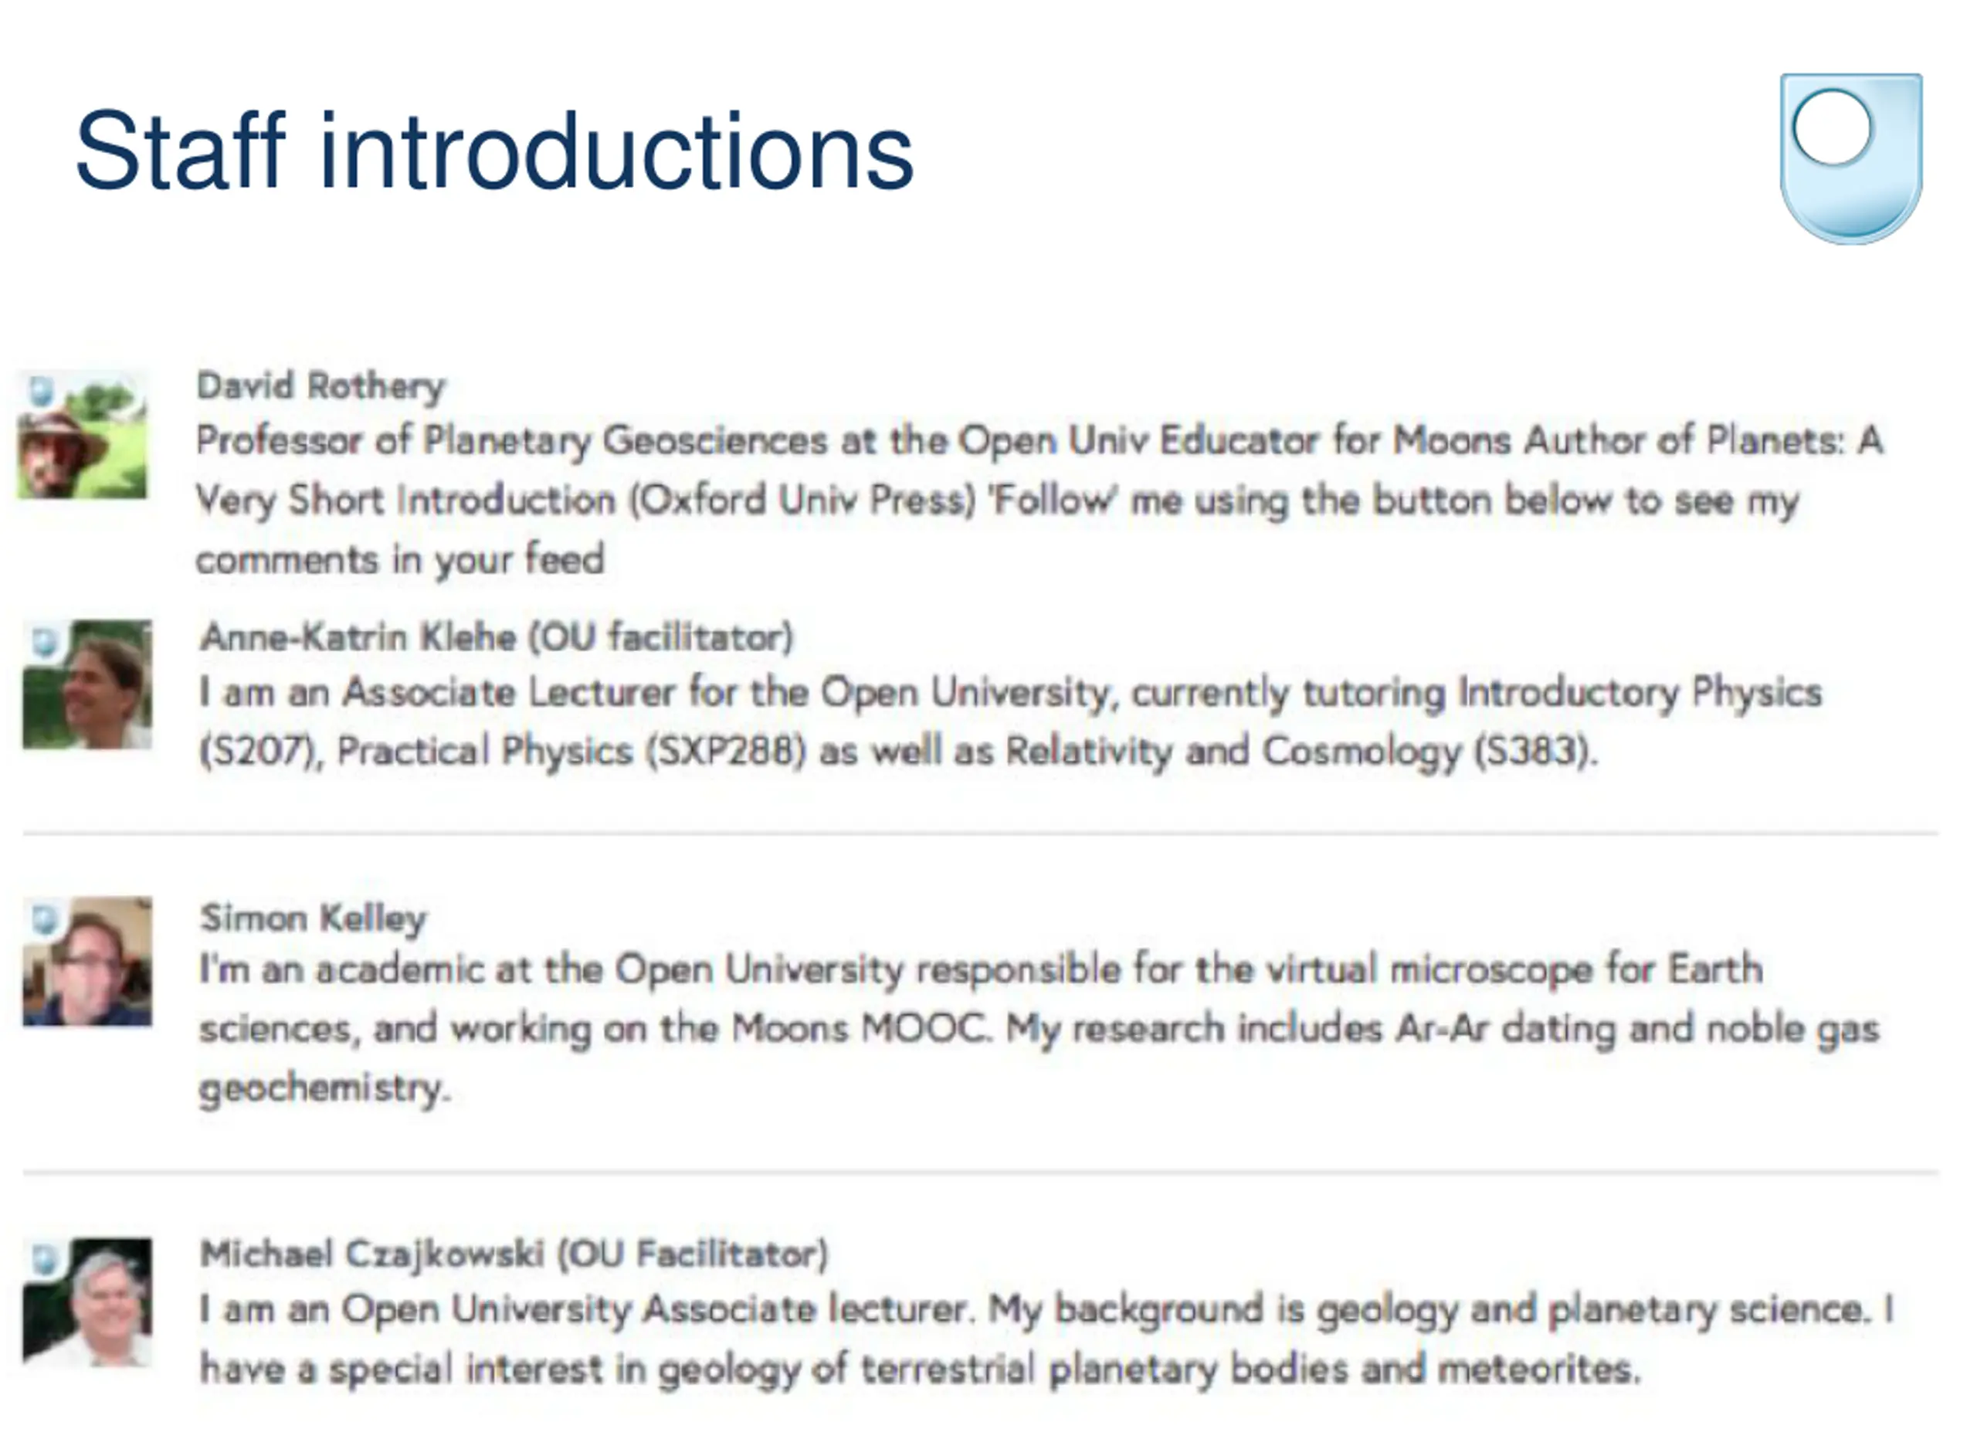Click David Rothery's bio about Planetary Geosciences
The width and height of the screenshot is (1977, 1429).
click(x=1040, y=500)
